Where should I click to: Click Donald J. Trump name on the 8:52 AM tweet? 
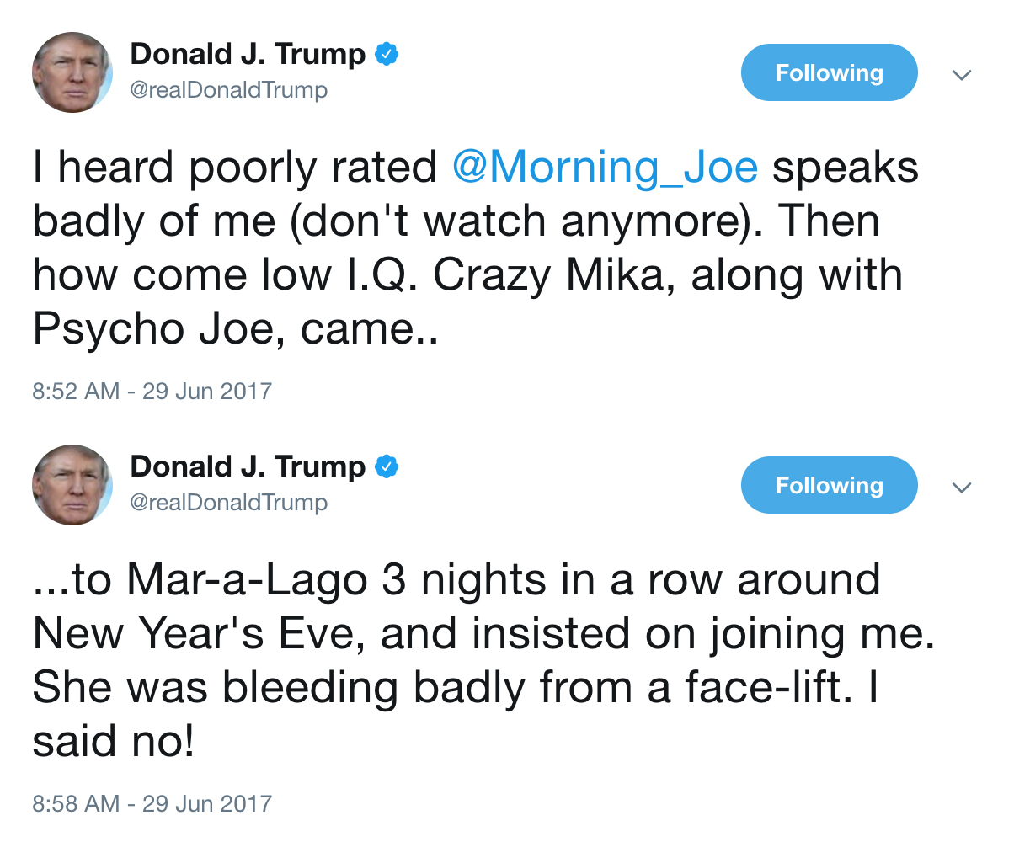click(x=248, y=56)
